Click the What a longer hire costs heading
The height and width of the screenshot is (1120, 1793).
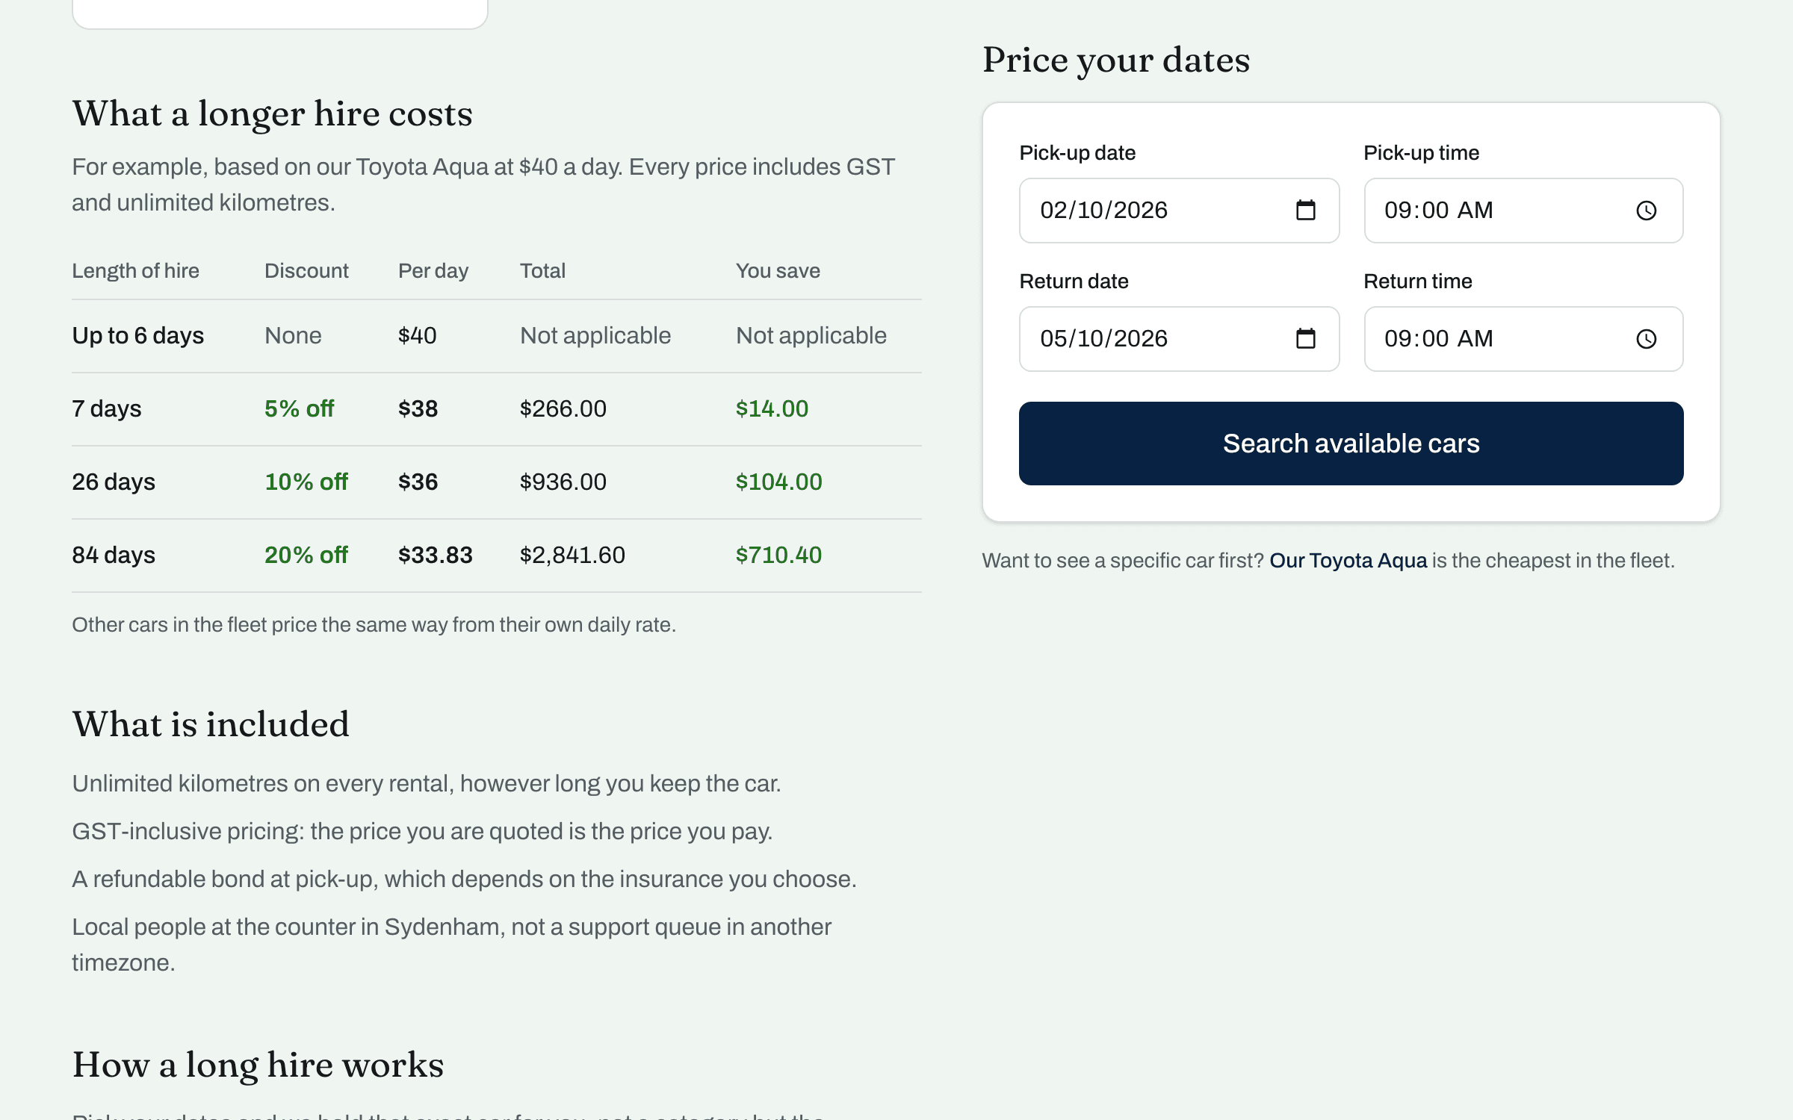tap(272, 114)
